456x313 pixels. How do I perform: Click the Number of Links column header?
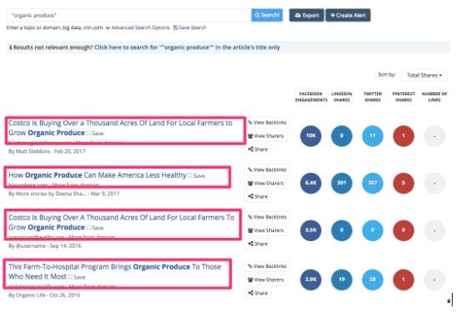pos(434,97)
